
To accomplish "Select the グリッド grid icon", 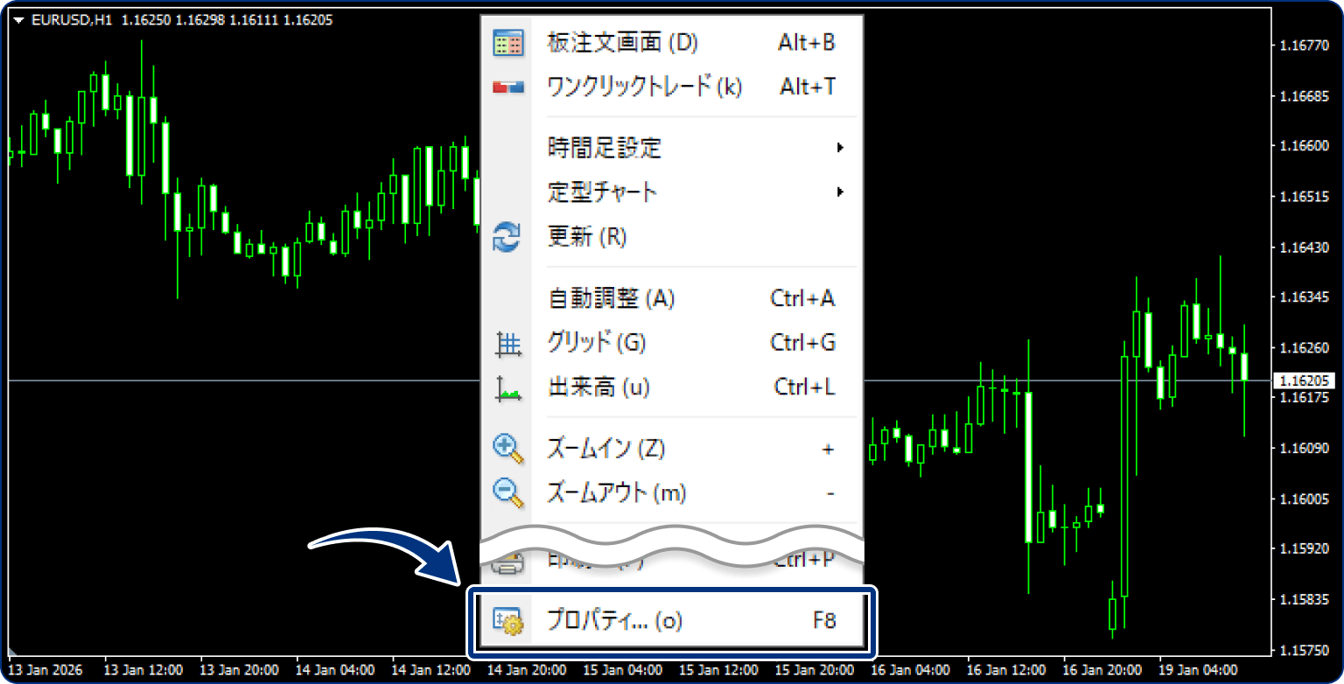I will [x=507, y=343].
